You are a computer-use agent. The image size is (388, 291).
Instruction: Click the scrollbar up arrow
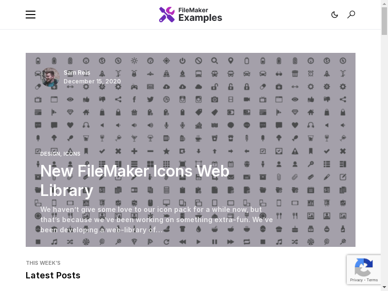tap(384, 3)
